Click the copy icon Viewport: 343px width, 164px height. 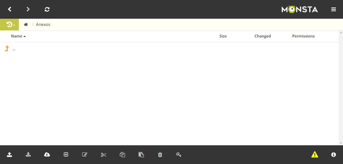pyautogui.click(x=122, y=155)
